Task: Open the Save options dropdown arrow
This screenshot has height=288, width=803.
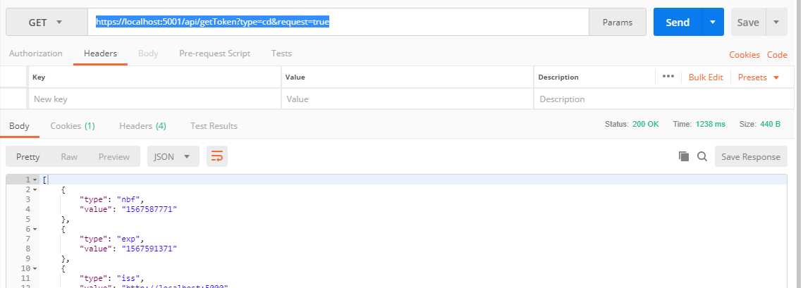Action: [776, 23]
